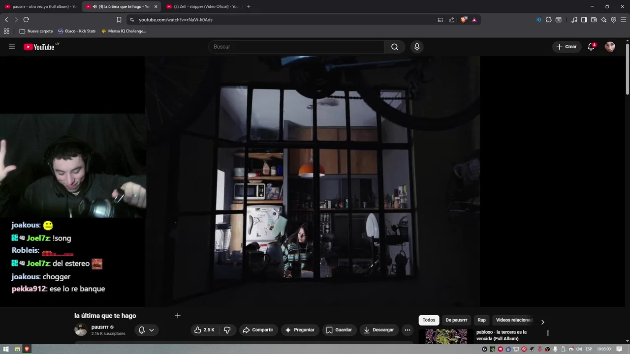Screen dimensions: 630x354
Task: Open Brave Rewards triangle icon
Action: (474, 20)
